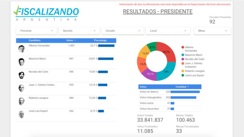Click the 14,16 % percentage bar
The image size is (244, 137).
coord(103,85)
